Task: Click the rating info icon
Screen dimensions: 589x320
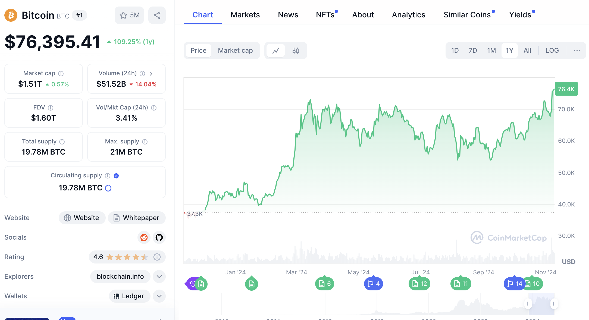Action: tap(157, 257)
